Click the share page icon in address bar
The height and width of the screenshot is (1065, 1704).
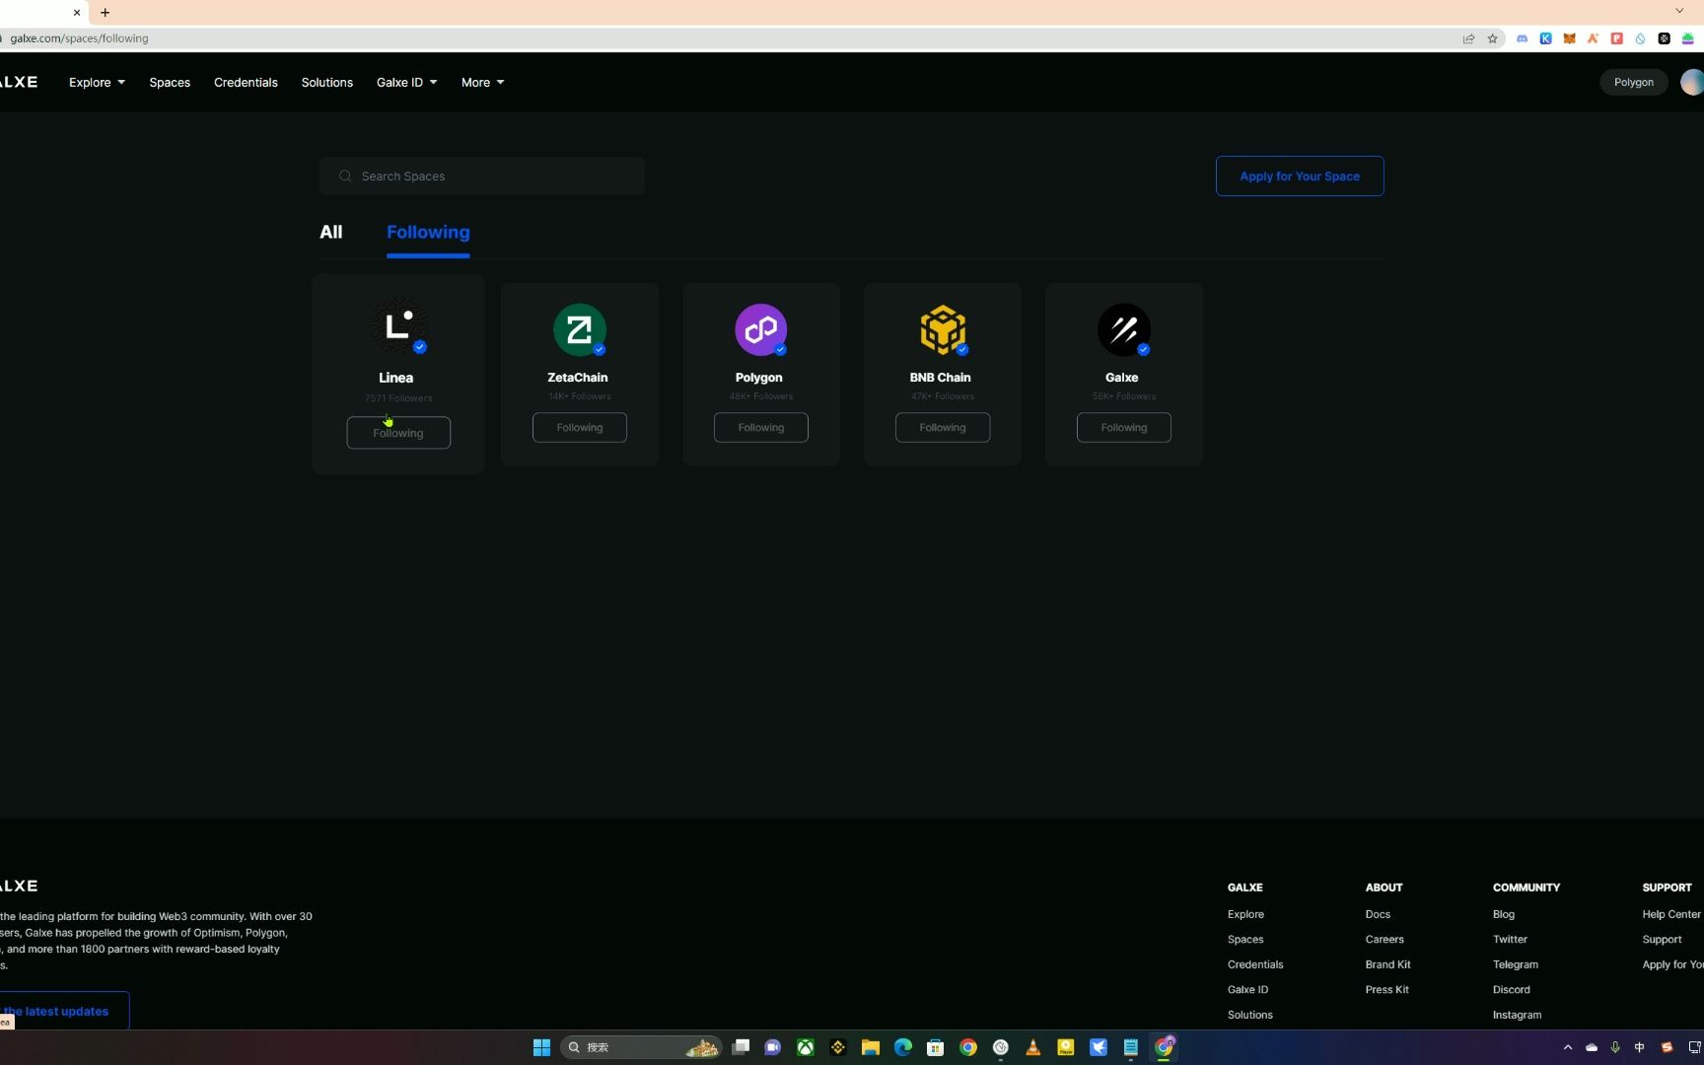pyautogui.click(x=1468, y=38)
